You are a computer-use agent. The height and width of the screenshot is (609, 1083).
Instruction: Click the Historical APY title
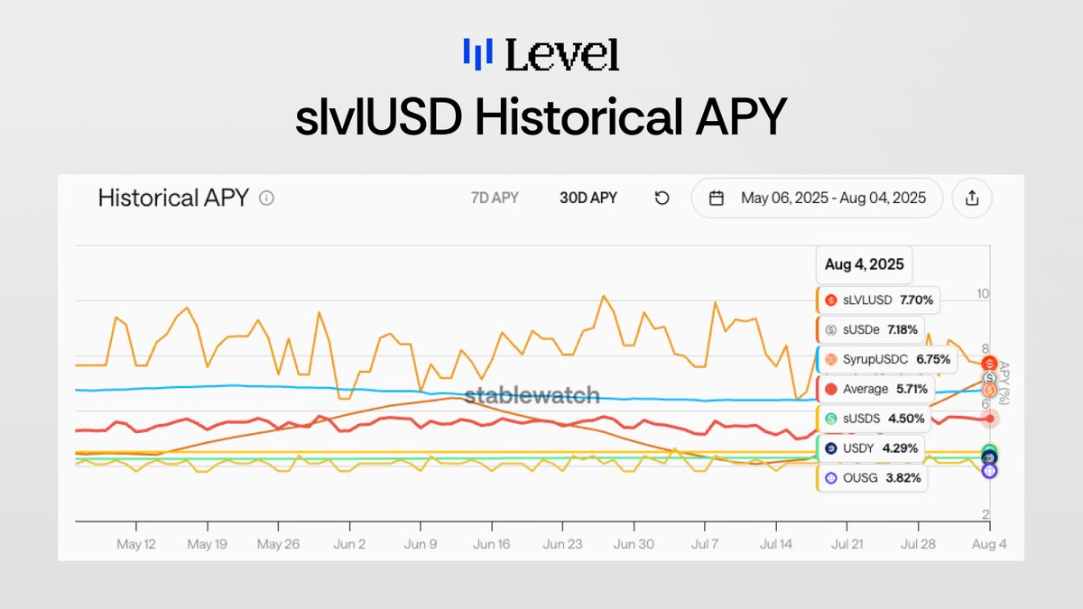point(173,198)
